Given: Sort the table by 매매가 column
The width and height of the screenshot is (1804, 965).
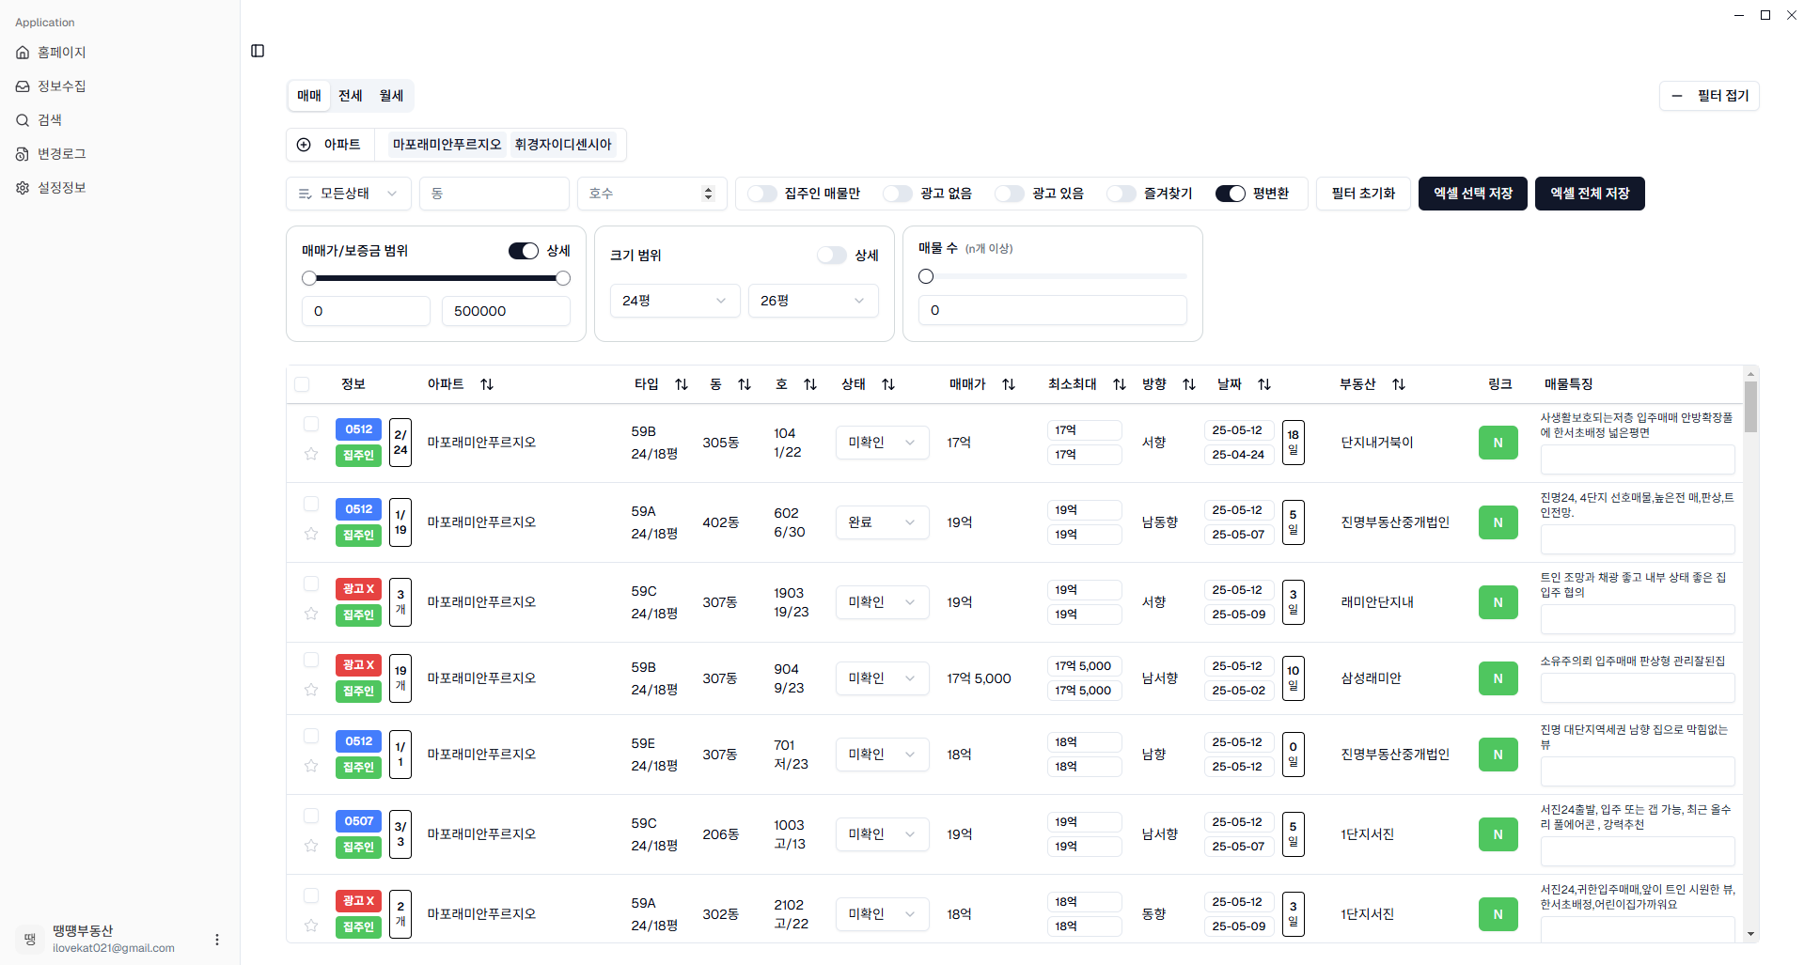Looking at the screenshot, I should tap(1009, 384).
